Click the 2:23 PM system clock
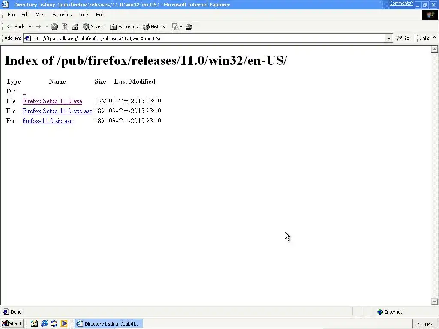The image size is (439, 329). pos(425,324)
